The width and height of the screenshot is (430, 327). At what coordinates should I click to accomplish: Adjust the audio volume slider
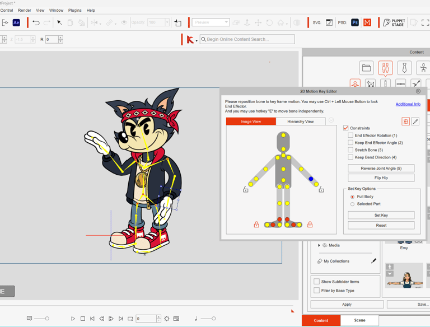[x=208, y=319]
